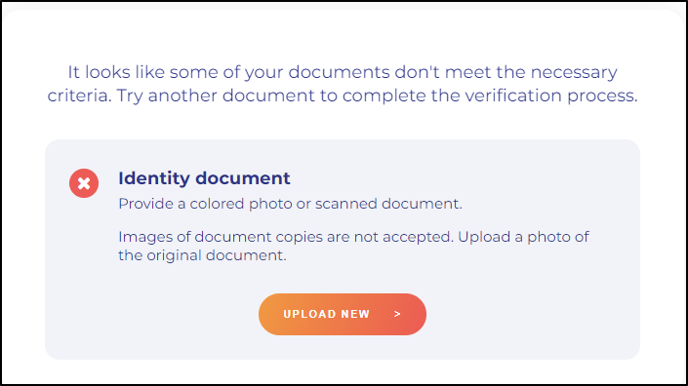Click the white cross inside red circle
The height and width of the screenshot is (386, 688).
(x=84, y=183)
